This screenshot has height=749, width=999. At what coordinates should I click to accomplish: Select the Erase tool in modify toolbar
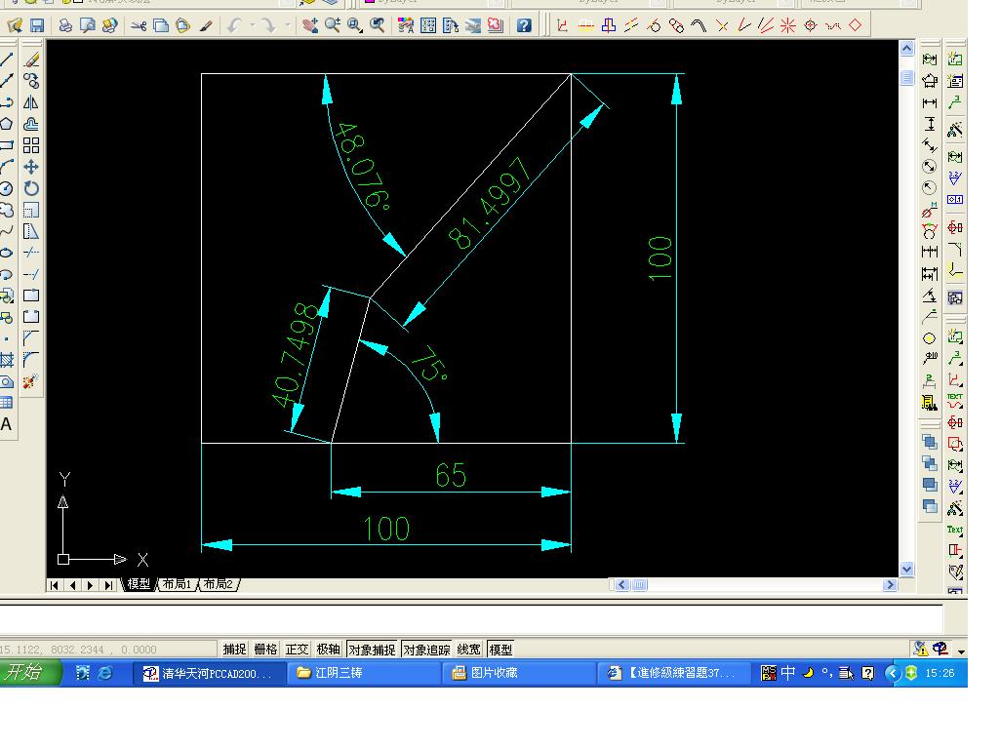coord(31,59)
